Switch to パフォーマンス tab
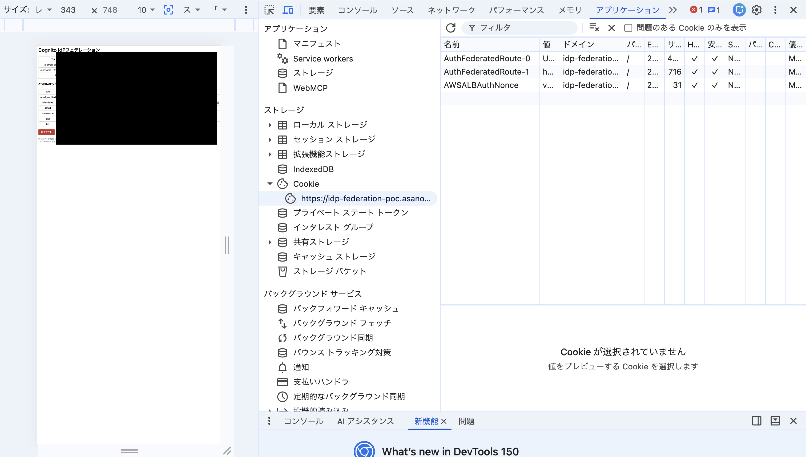 [x=516, y=10]
